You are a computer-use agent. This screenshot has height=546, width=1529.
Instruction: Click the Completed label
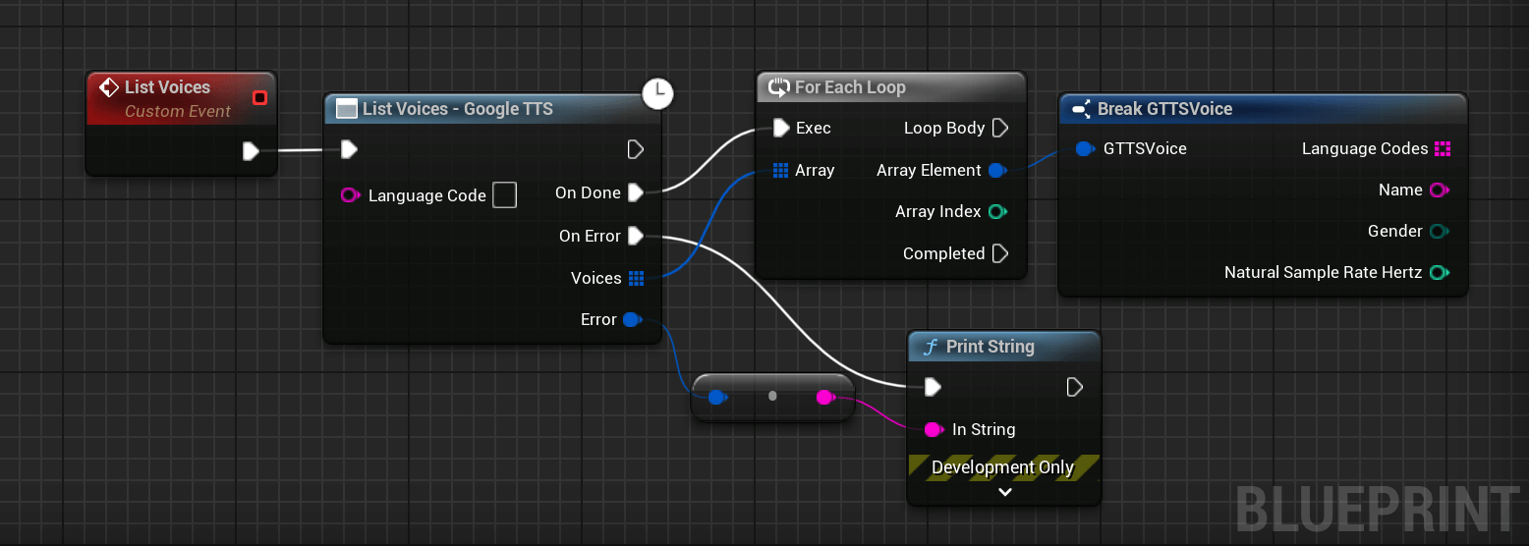click(x=943, y=253)
